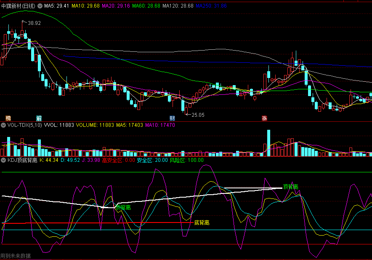372x260 pixels.
Task: Click the 高安全区: 0.00 label
Action: (118, 160)
